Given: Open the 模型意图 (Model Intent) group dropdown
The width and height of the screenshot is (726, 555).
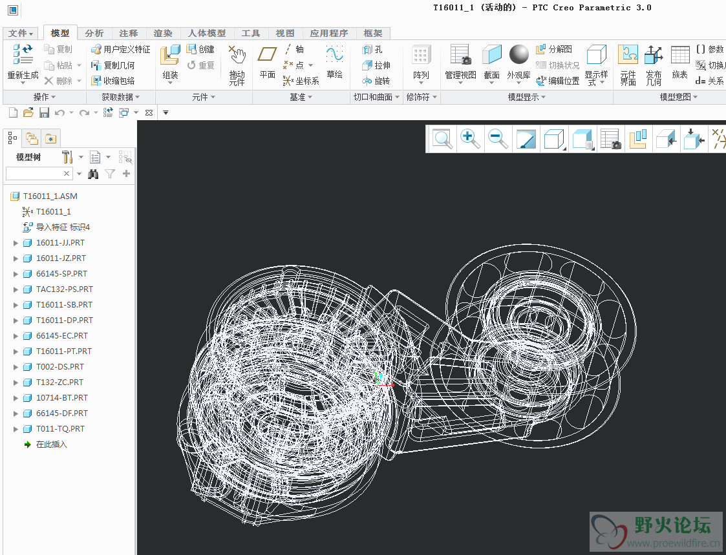Looking at the screenshot, I should click(679, 97).
